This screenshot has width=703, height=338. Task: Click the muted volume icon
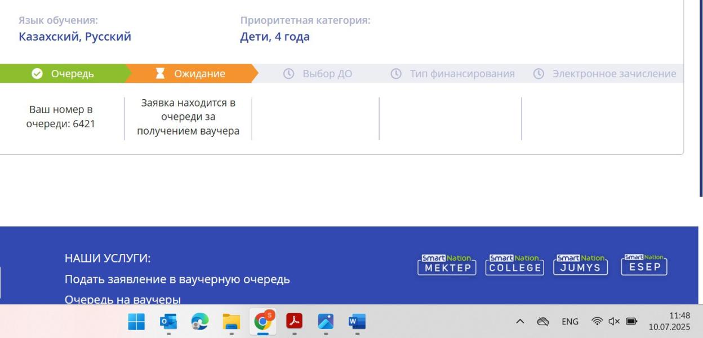613,322
